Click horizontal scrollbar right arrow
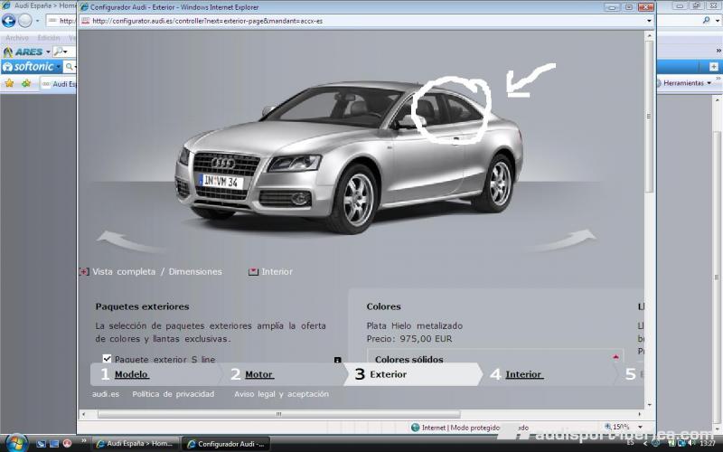The image size is (723, 452). [x=640, y=414]
